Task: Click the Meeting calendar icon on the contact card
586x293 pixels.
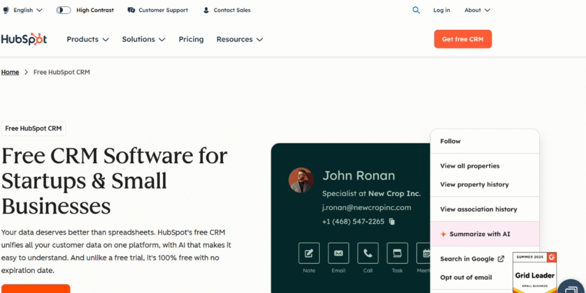Action: click(x=423, y=254)
